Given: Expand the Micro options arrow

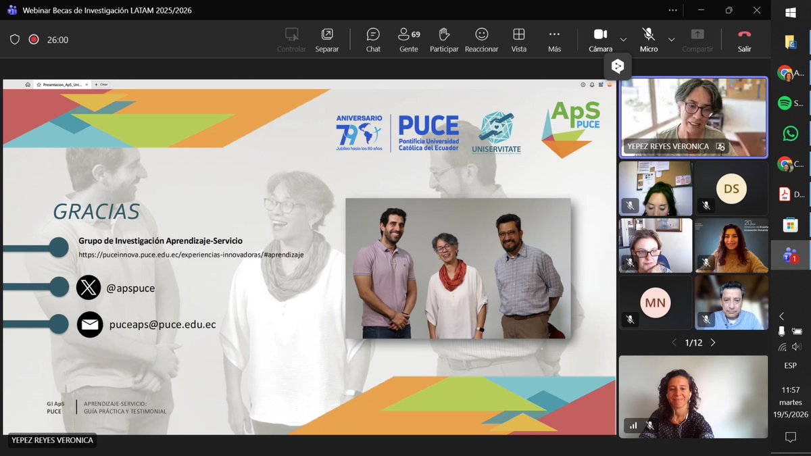Looking at the screenshot, I should click(x=671, y=39).
